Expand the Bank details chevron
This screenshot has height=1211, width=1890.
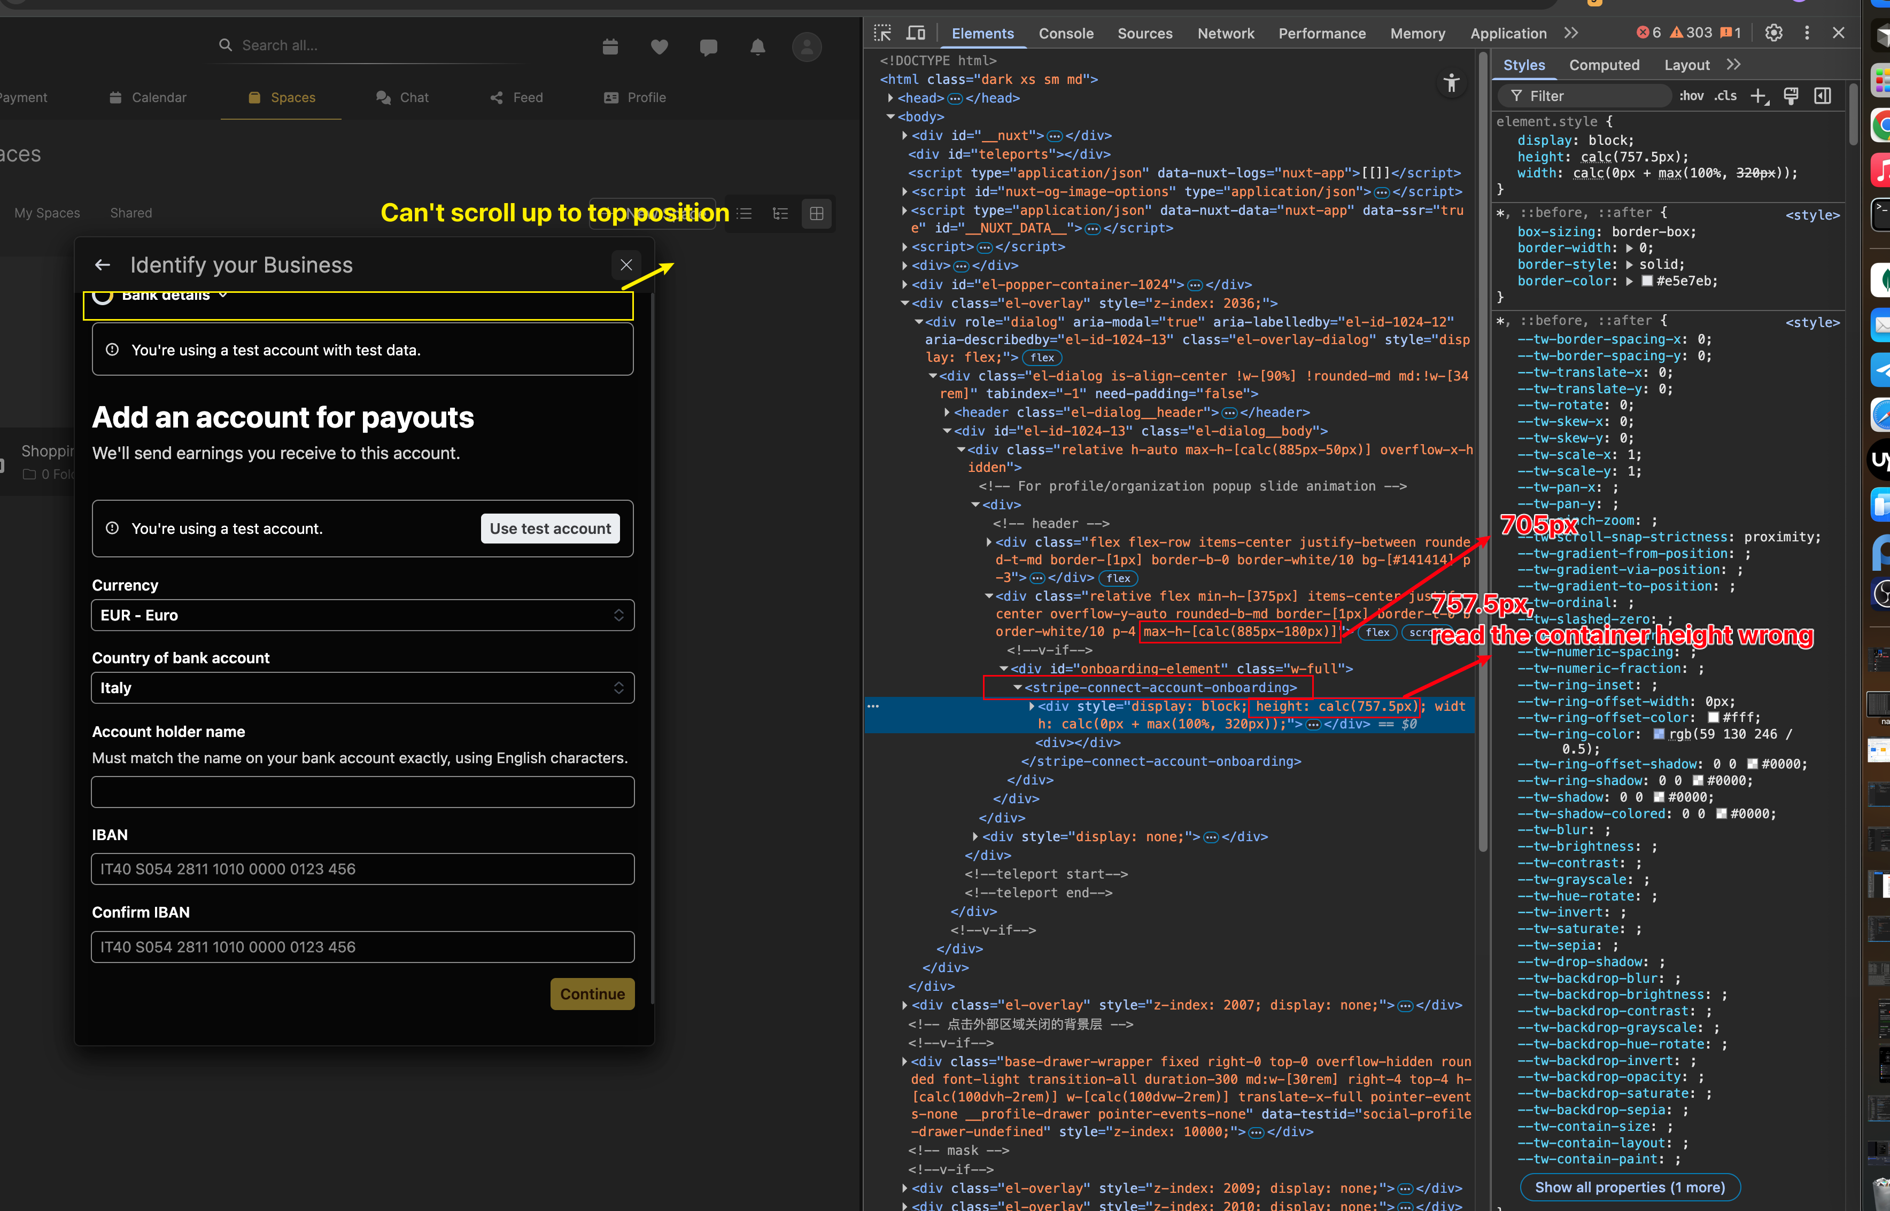point(223,296)
